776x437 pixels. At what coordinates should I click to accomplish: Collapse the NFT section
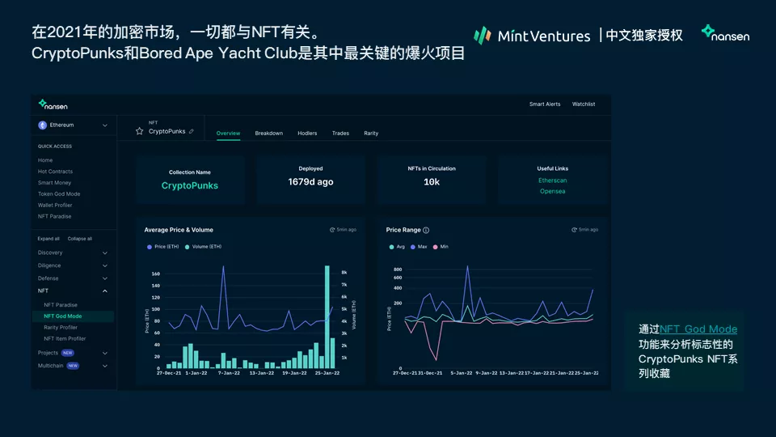(74, 291)
